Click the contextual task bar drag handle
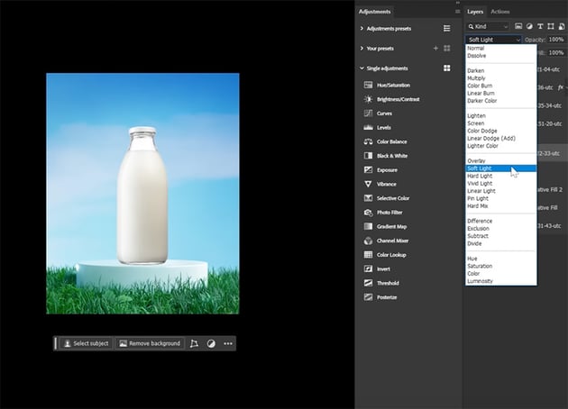Screen dimensions: 568x409 (55, 343)
